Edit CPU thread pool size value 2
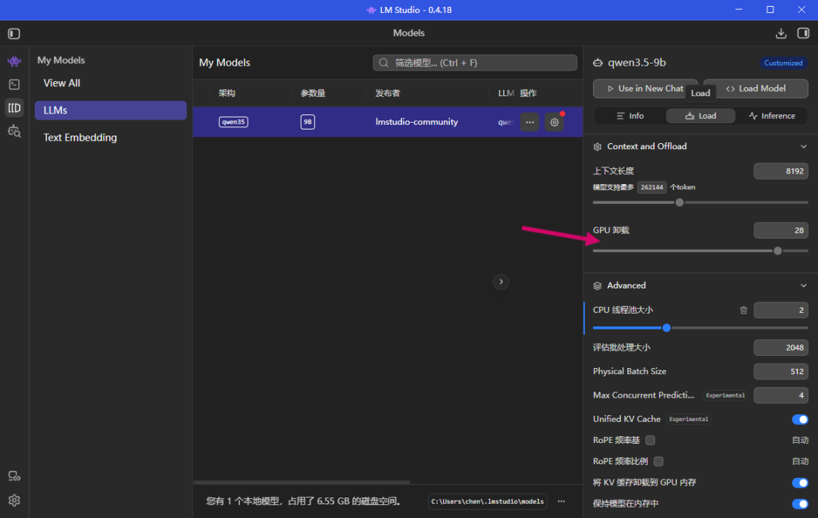Screen dimensions: 818x518 coord(781,310)
